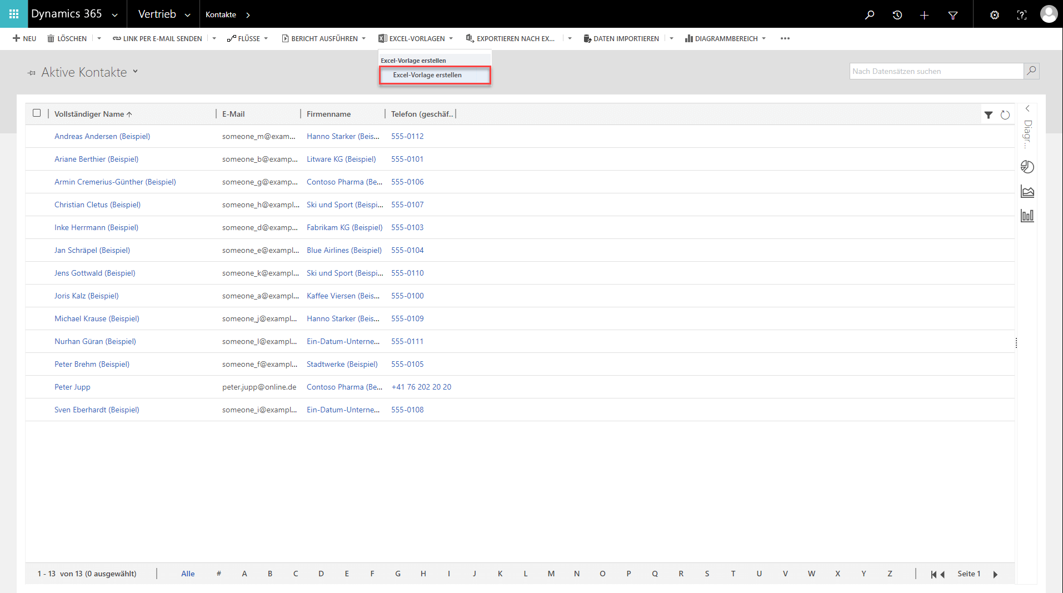Open contact Nurhan Güran (Beispiel)

95,341
